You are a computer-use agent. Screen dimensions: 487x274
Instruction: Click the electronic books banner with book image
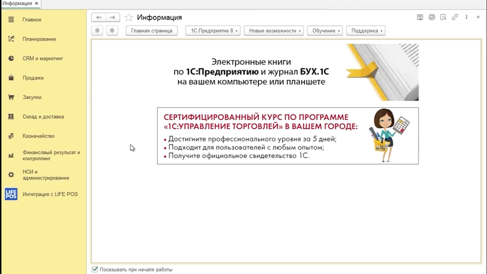(288, 72)
